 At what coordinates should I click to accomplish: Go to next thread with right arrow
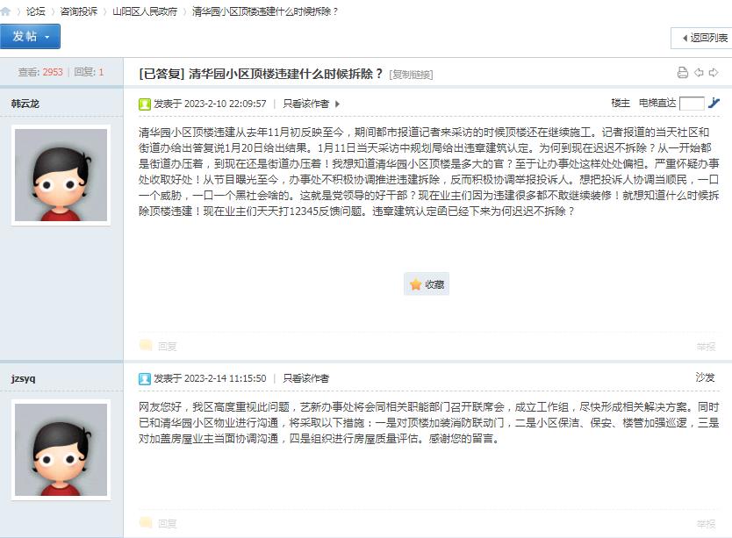pos(714,73)
